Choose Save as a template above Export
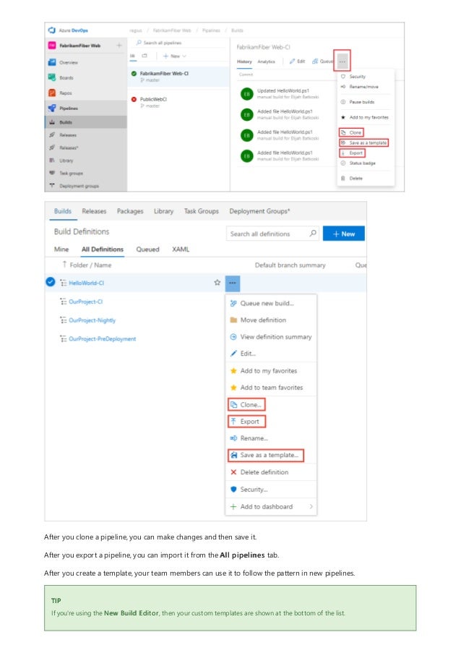 click(x=363, y=143)
